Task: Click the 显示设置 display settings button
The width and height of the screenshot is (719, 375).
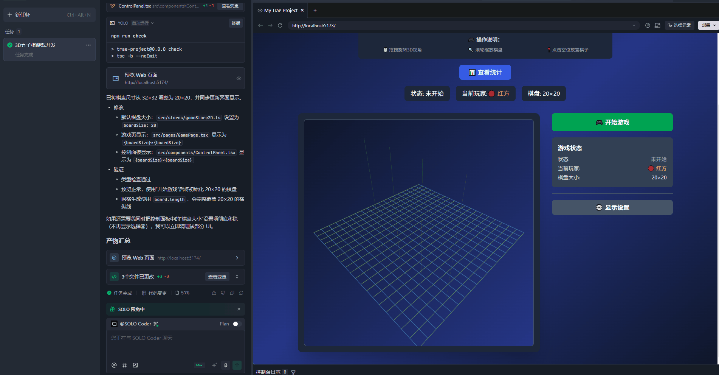Action: (612, 207)
